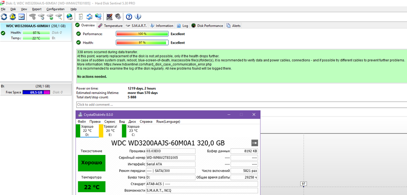Click the CrystalDiskInfo title bar app icon
Viewport: 407px width, 195px height.
click(x=80, y=115)
